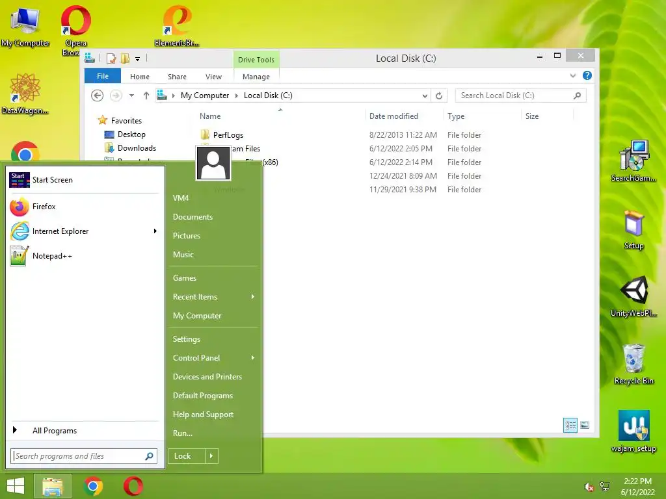Open the Manage ribbon tab
Viewport: 666px width, 499px height.
(x=256, y=77)
